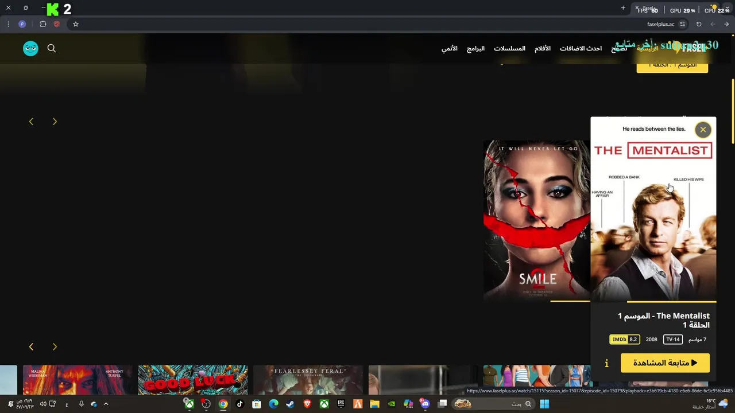Open File Explorer from the taskbar
Viewport: 735px width, 413px height.
click(x=374, y=404)
